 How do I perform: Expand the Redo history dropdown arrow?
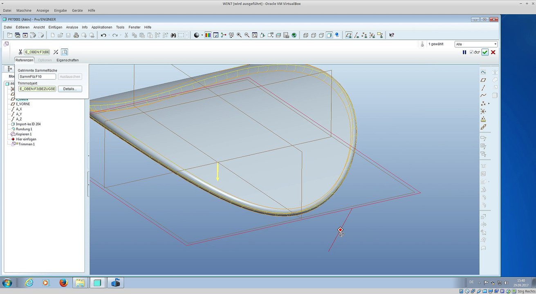121,36
